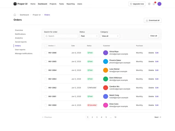This screenshot has width=175, height=131.
Task: Toggle the select-all checkbox in table header
Action: click(x=46, y=46)
